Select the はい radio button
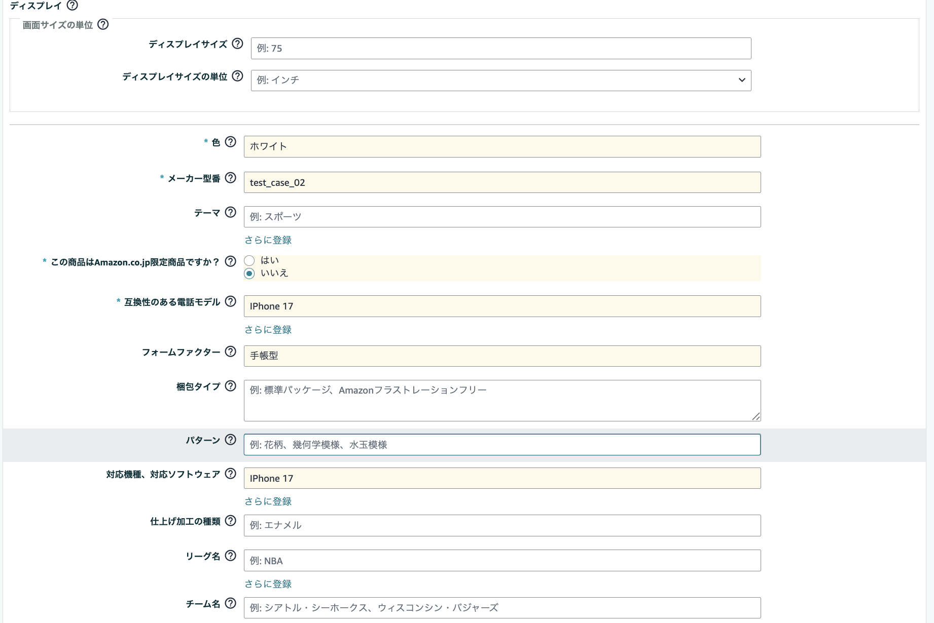The height and width of the screenshot is (623, 934). [249, 261]
